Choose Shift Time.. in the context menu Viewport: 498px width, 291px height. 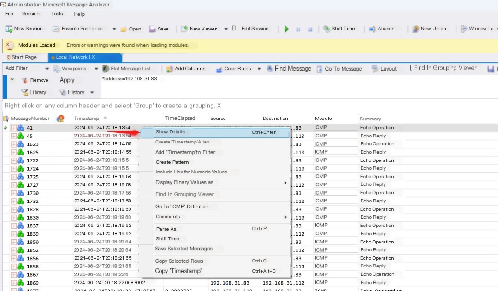pos(169,239)
